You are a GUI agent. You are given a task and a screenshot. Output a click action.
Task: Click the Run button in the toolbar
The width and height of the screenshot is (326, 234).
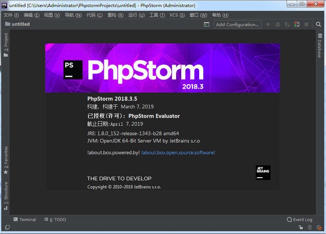click(x=269, y=24)
